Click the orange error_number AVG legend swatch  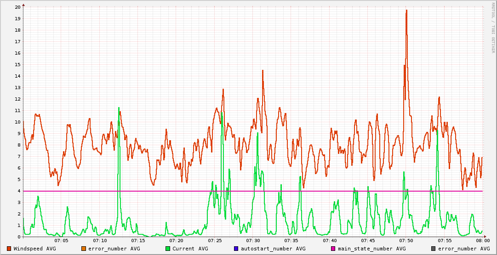[84, 249]
